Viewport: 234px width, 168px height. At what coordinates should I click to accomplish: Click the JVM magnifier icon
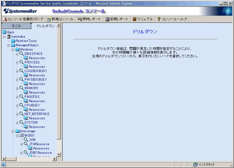coord(26,140)
